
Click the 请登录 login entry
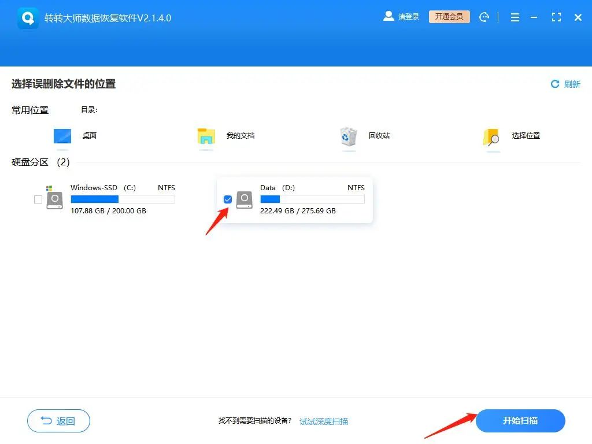408,17
